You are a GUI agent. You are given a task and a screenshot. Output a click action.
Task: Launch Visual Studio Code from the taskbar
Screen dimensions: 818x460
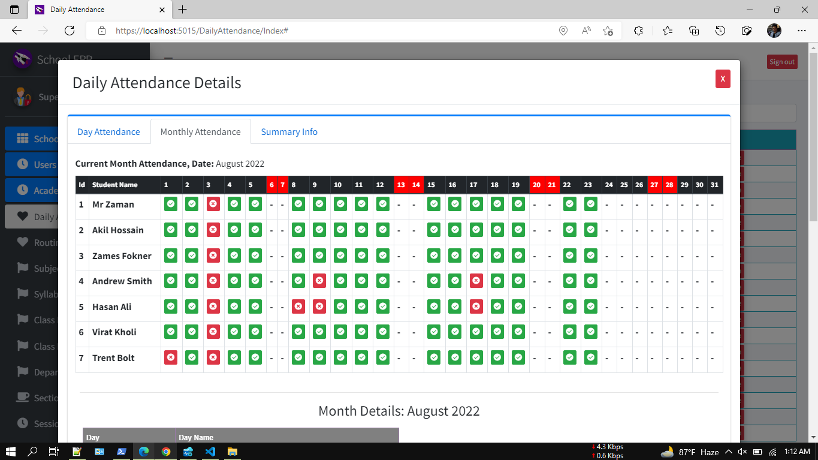(210, 452)
